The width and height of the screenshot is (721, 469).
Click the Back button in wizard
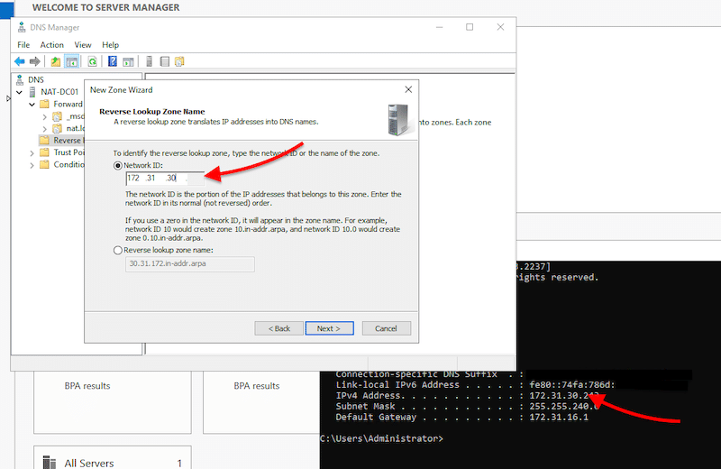[279, 328]
